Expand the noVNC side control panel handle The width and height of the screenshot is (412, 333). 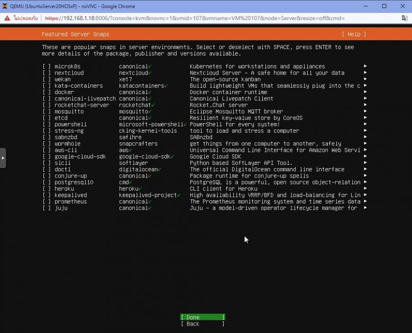(x=3, y=158)
